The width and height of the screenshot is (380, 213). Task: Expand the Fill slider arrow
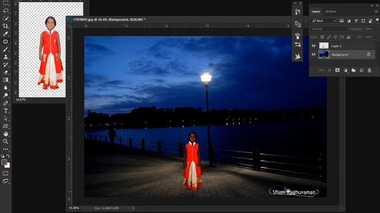point(376,37)
